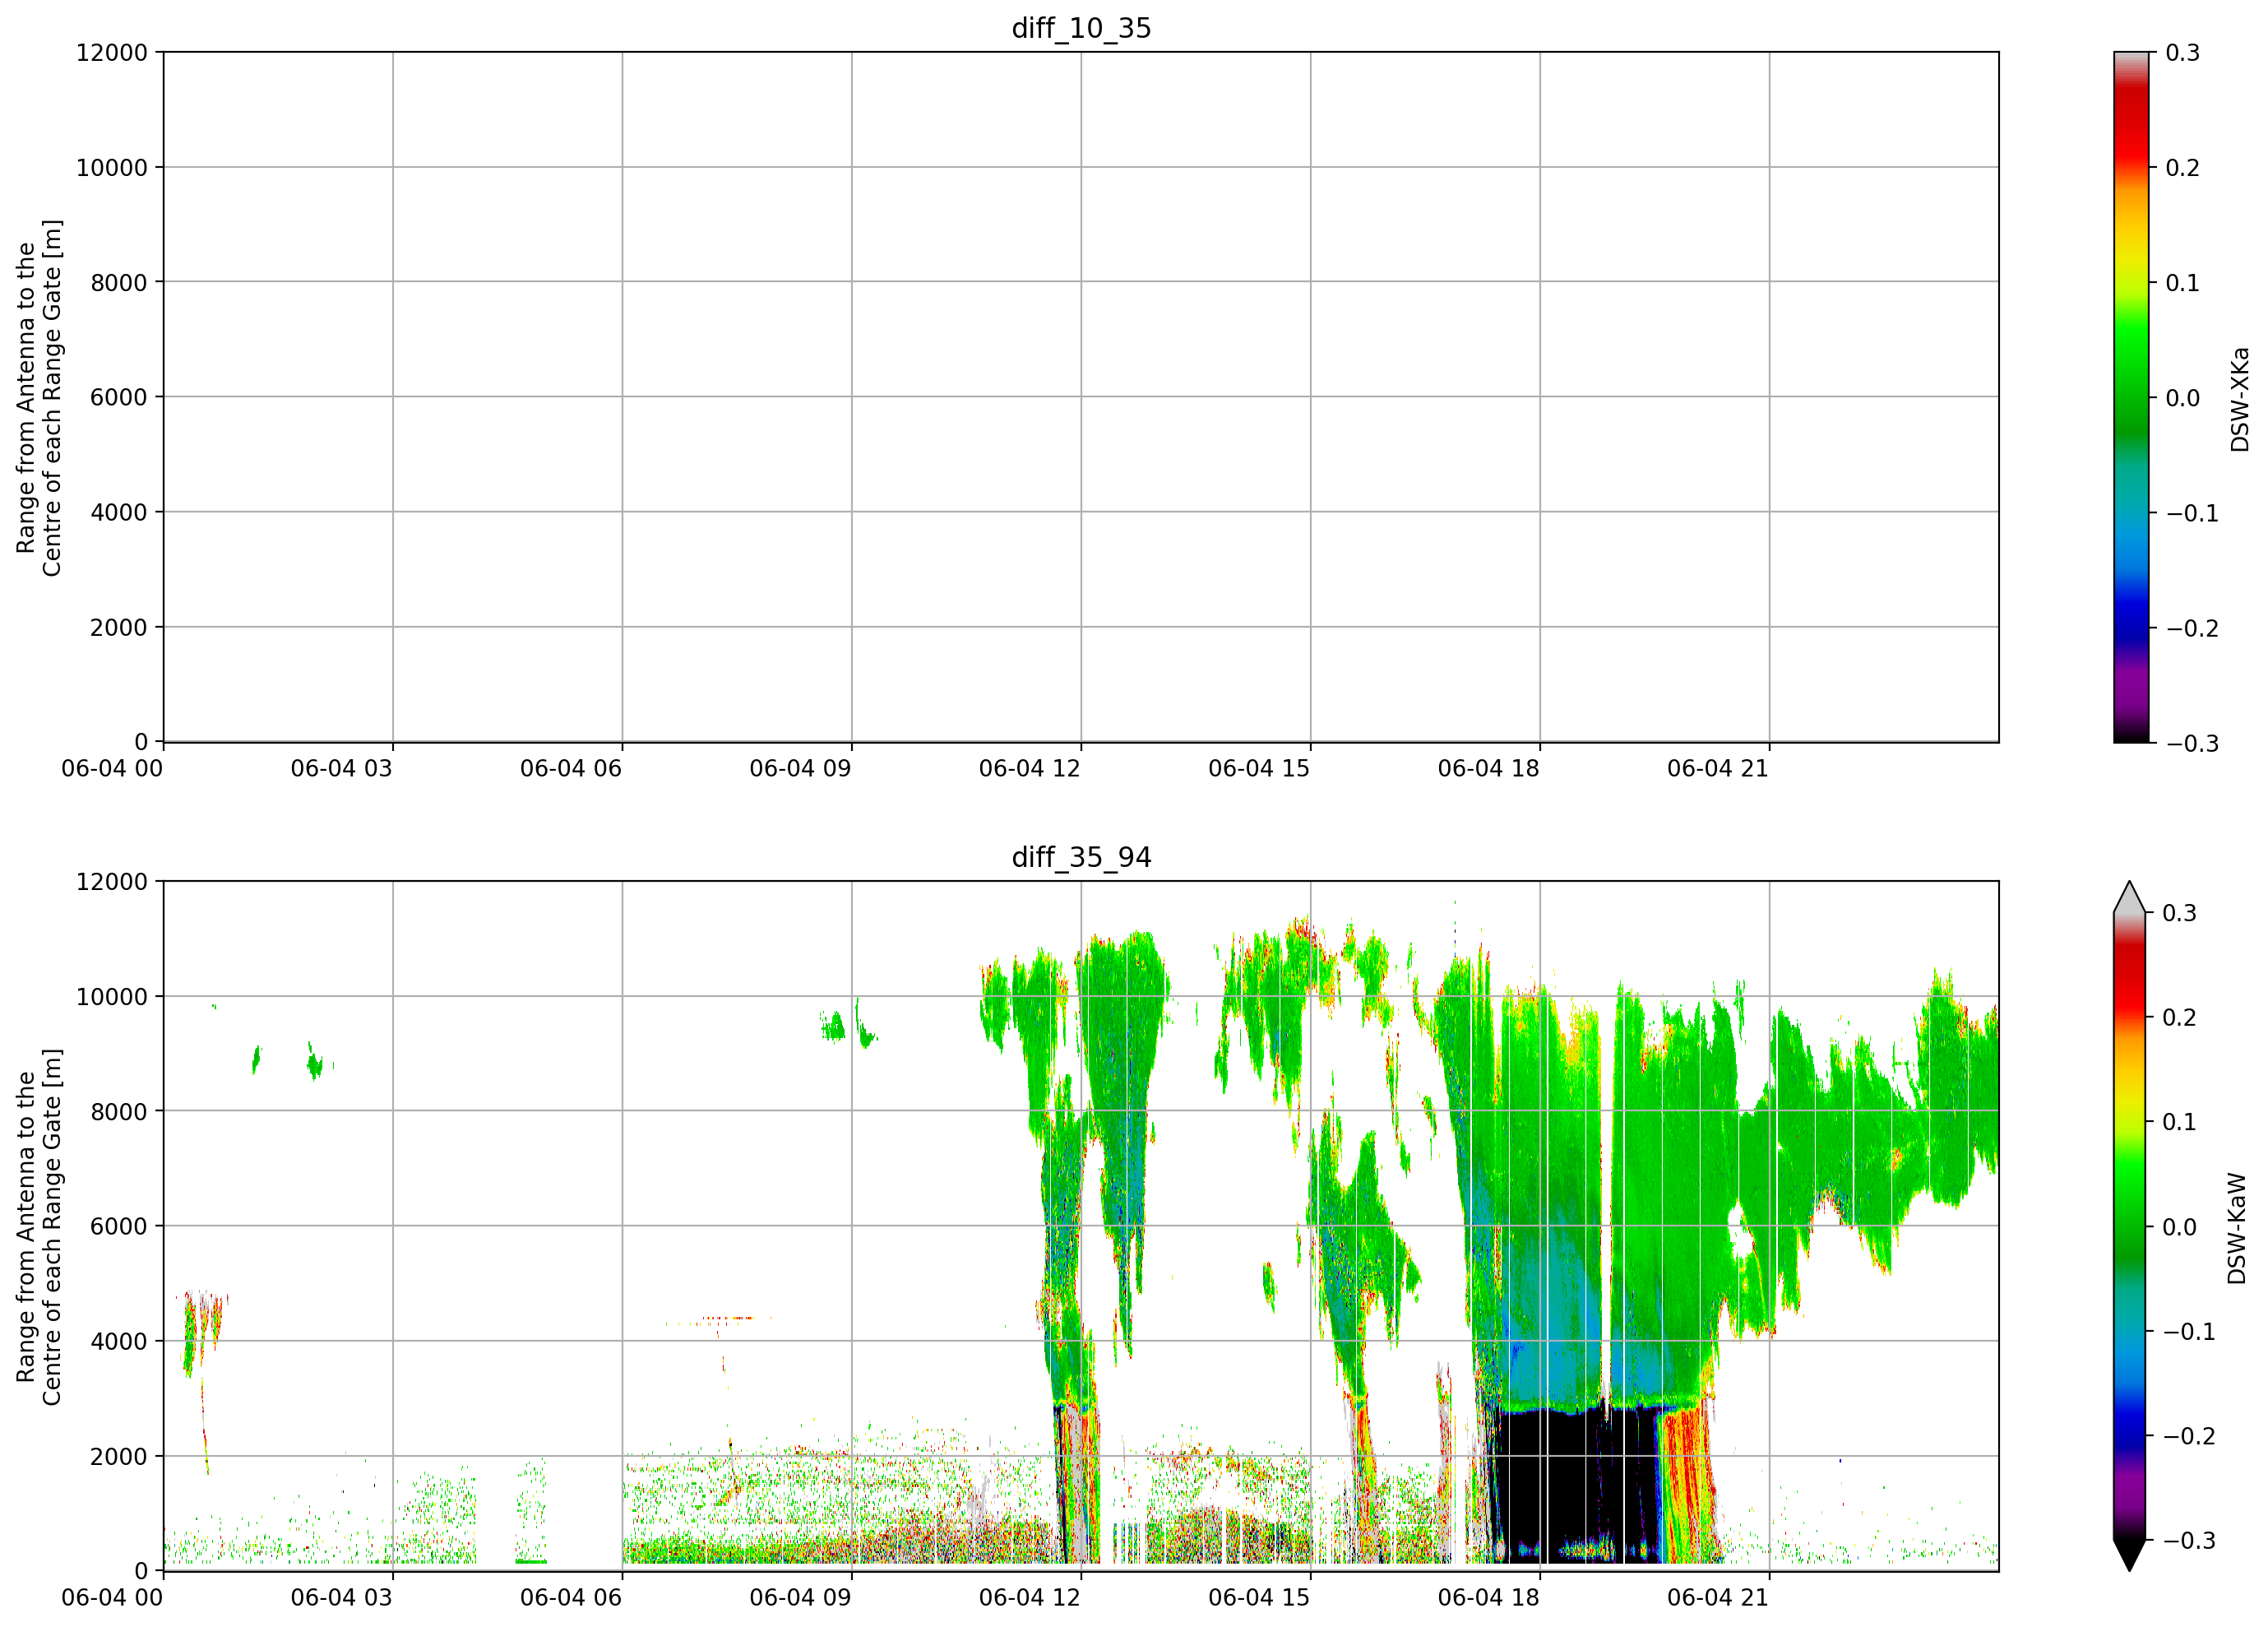Click the "−0.1" tick on DSW-KaW colorbar
Screen dimensions: 2268x1627
click(x=2190, y=1331)
